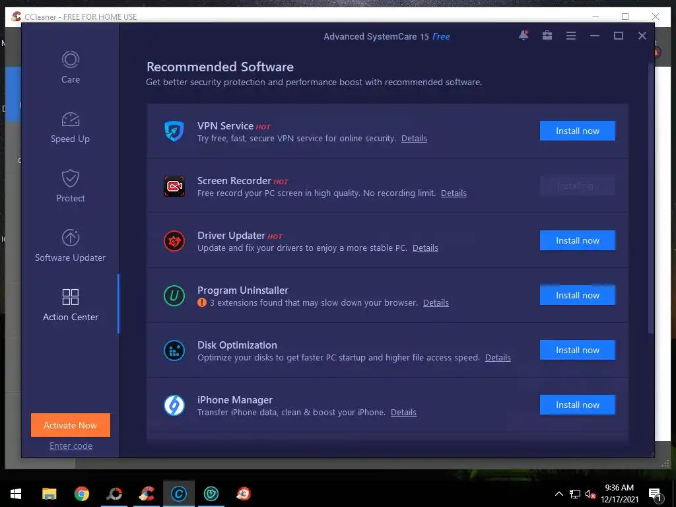Viewport: 676px width, 507px height.
Task: Switch to Advanced SystemCare taskbar icon
Action: click(178, 494)
